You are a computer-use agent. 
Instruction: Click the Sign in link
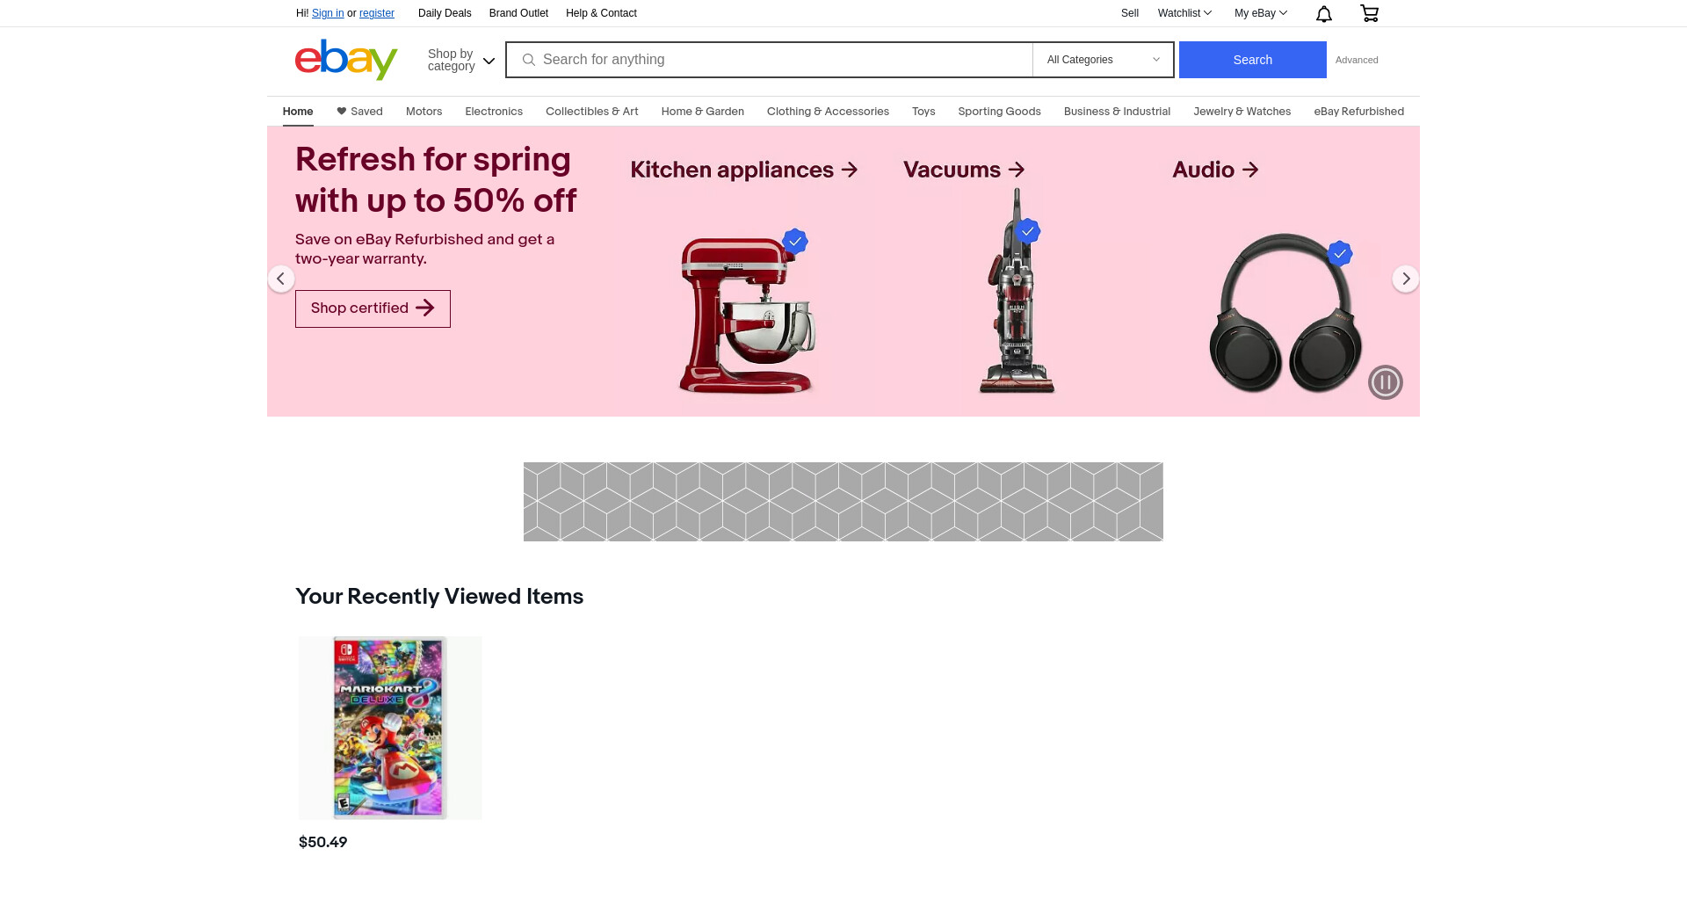[328, 13]
